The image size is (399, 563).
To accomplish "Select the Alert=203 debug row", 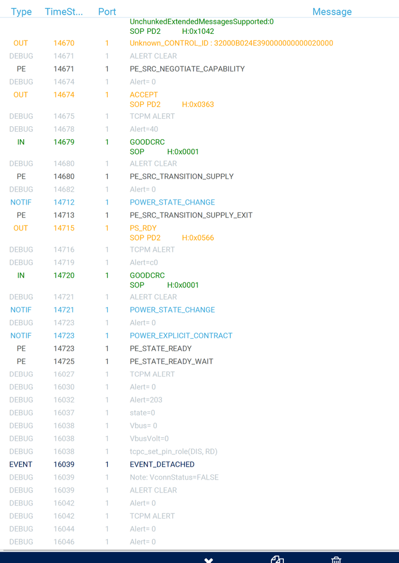I will click(x=200, y=400).
